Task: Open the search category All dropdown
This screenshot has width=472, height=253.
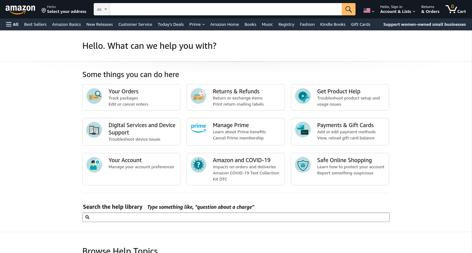Action: [102, 9]
